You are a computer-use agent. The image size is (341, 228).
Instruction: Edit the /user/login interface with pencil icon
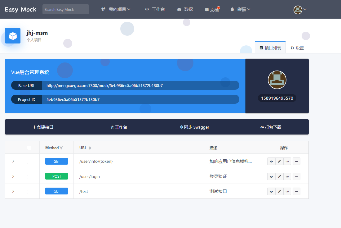(x=279, y=176)
